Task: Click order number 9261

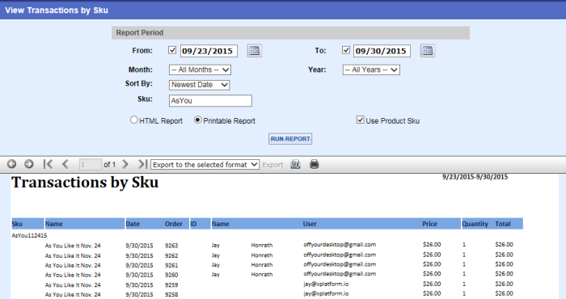Action: [x=171, y=265]
